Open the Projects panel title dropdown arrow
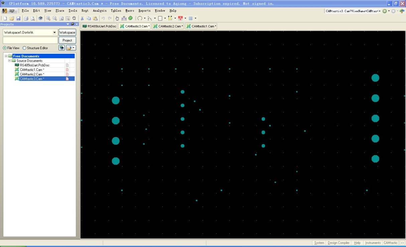Viewport: 406px width, 247px height. 68,24
